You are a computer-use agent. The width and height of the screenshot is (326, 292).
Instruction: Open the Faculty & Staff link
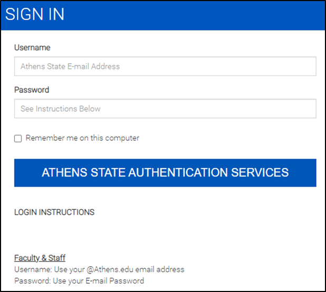(x=40, y=258)
